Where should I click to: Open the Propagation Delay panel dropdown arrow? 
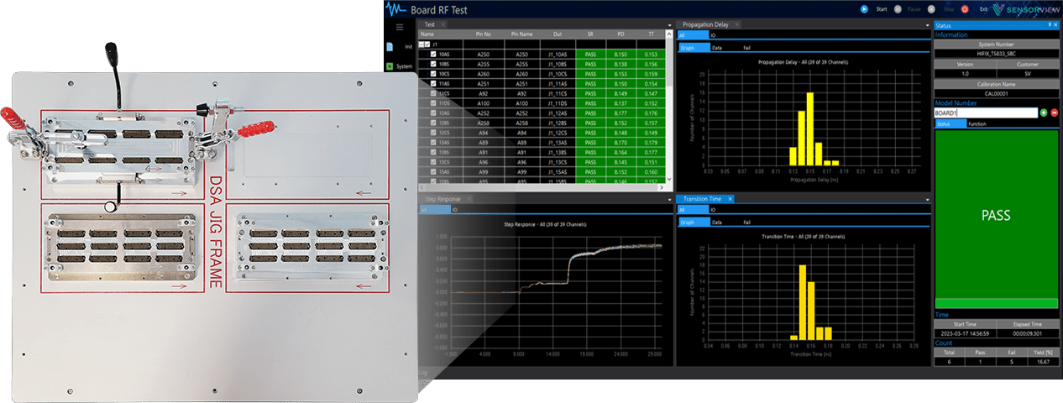tap(927, 26)
